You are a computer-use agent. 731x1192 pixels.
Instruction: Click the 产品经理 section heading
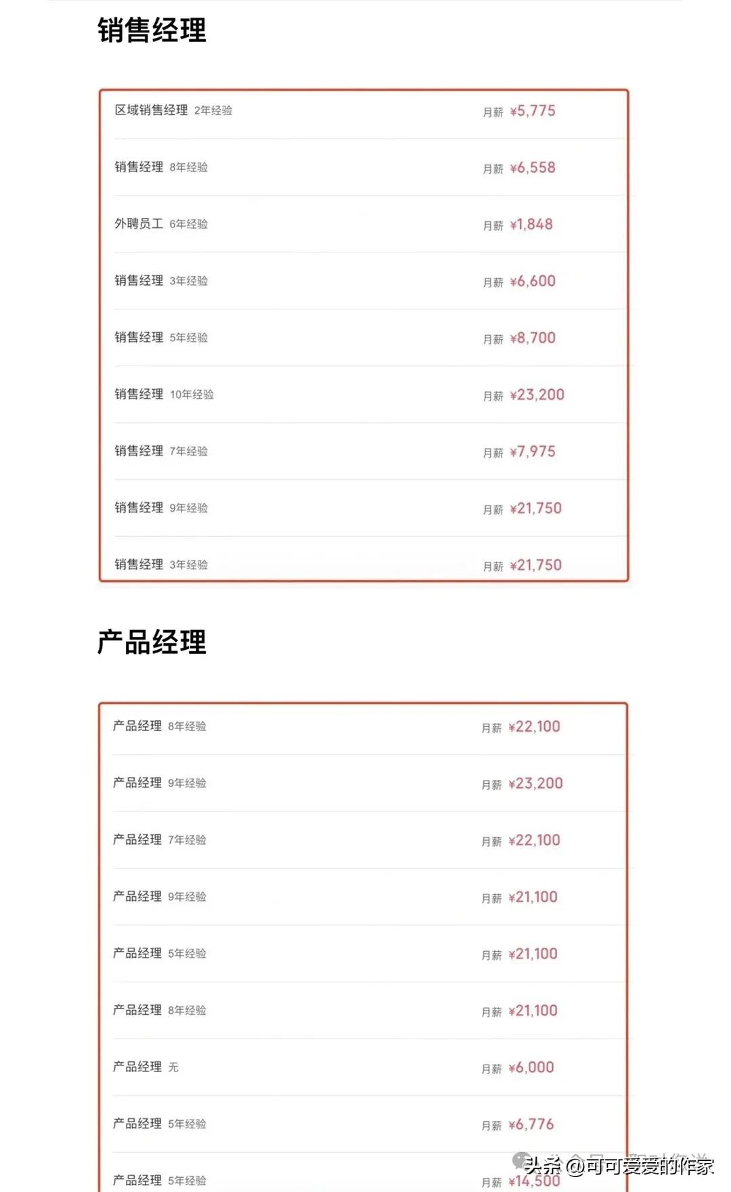tap(152, 642)
